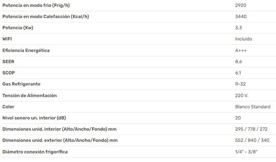The height and width of the screenshot is (162, 276).
Task: Click the 2920 cooling power value
Action: point(240,5)
